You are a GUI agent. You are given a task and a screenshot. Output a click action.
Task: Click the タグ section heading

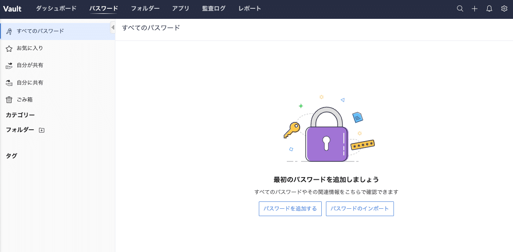[11, 156]
